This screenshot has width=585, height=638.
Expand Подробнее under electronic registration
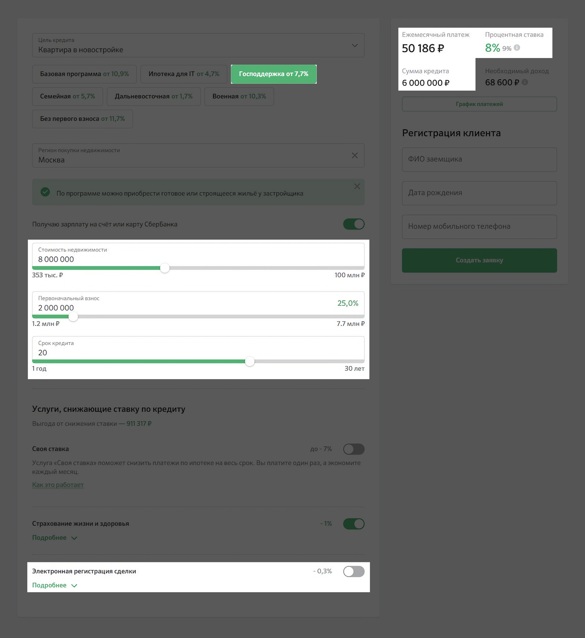click(55, 585)
